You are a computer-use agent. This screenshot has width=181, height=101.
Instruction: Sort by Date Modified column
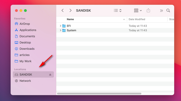[147, 19]
